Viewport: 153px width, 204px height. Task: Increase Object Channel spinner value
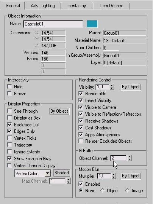[129, 156]
